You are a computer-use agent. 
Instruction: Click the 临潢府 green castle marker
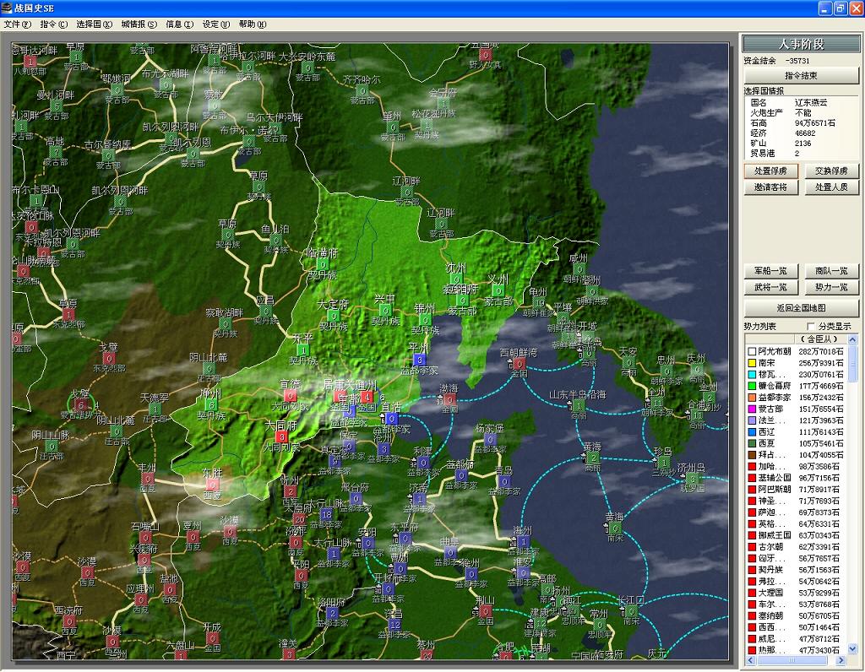point(322,263)
